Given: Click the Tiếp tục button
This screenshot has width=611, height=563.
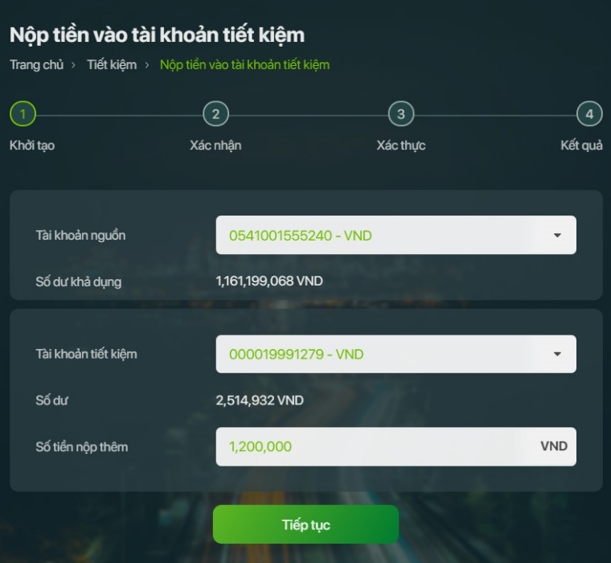Looking at the screenshot, I should click(305, 524).
